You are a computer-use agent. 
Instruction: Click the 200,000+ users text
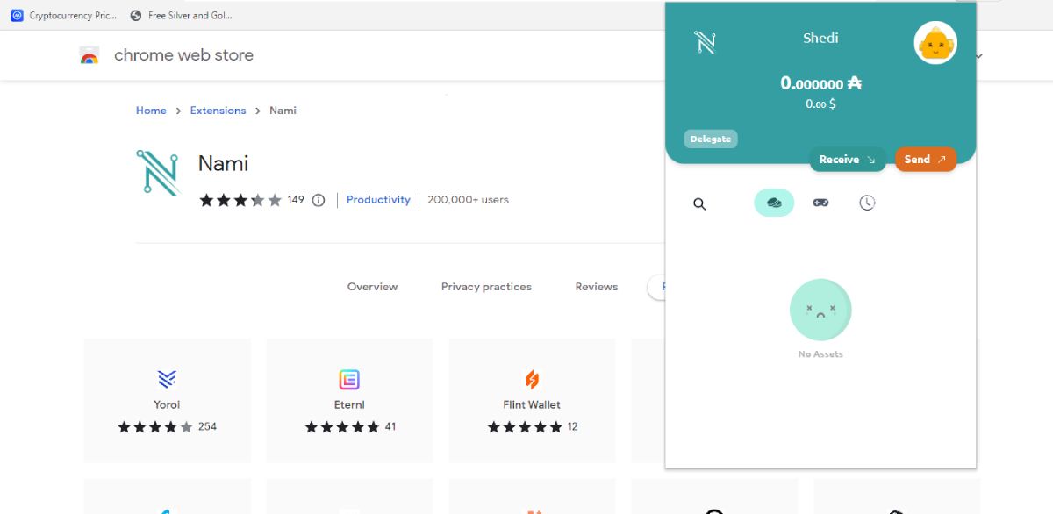click(x=469, y=200)
